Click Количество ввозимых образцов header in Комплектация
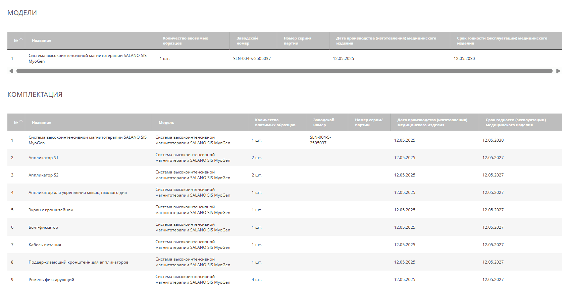This screenshot has height=287, width=568. 275,123
